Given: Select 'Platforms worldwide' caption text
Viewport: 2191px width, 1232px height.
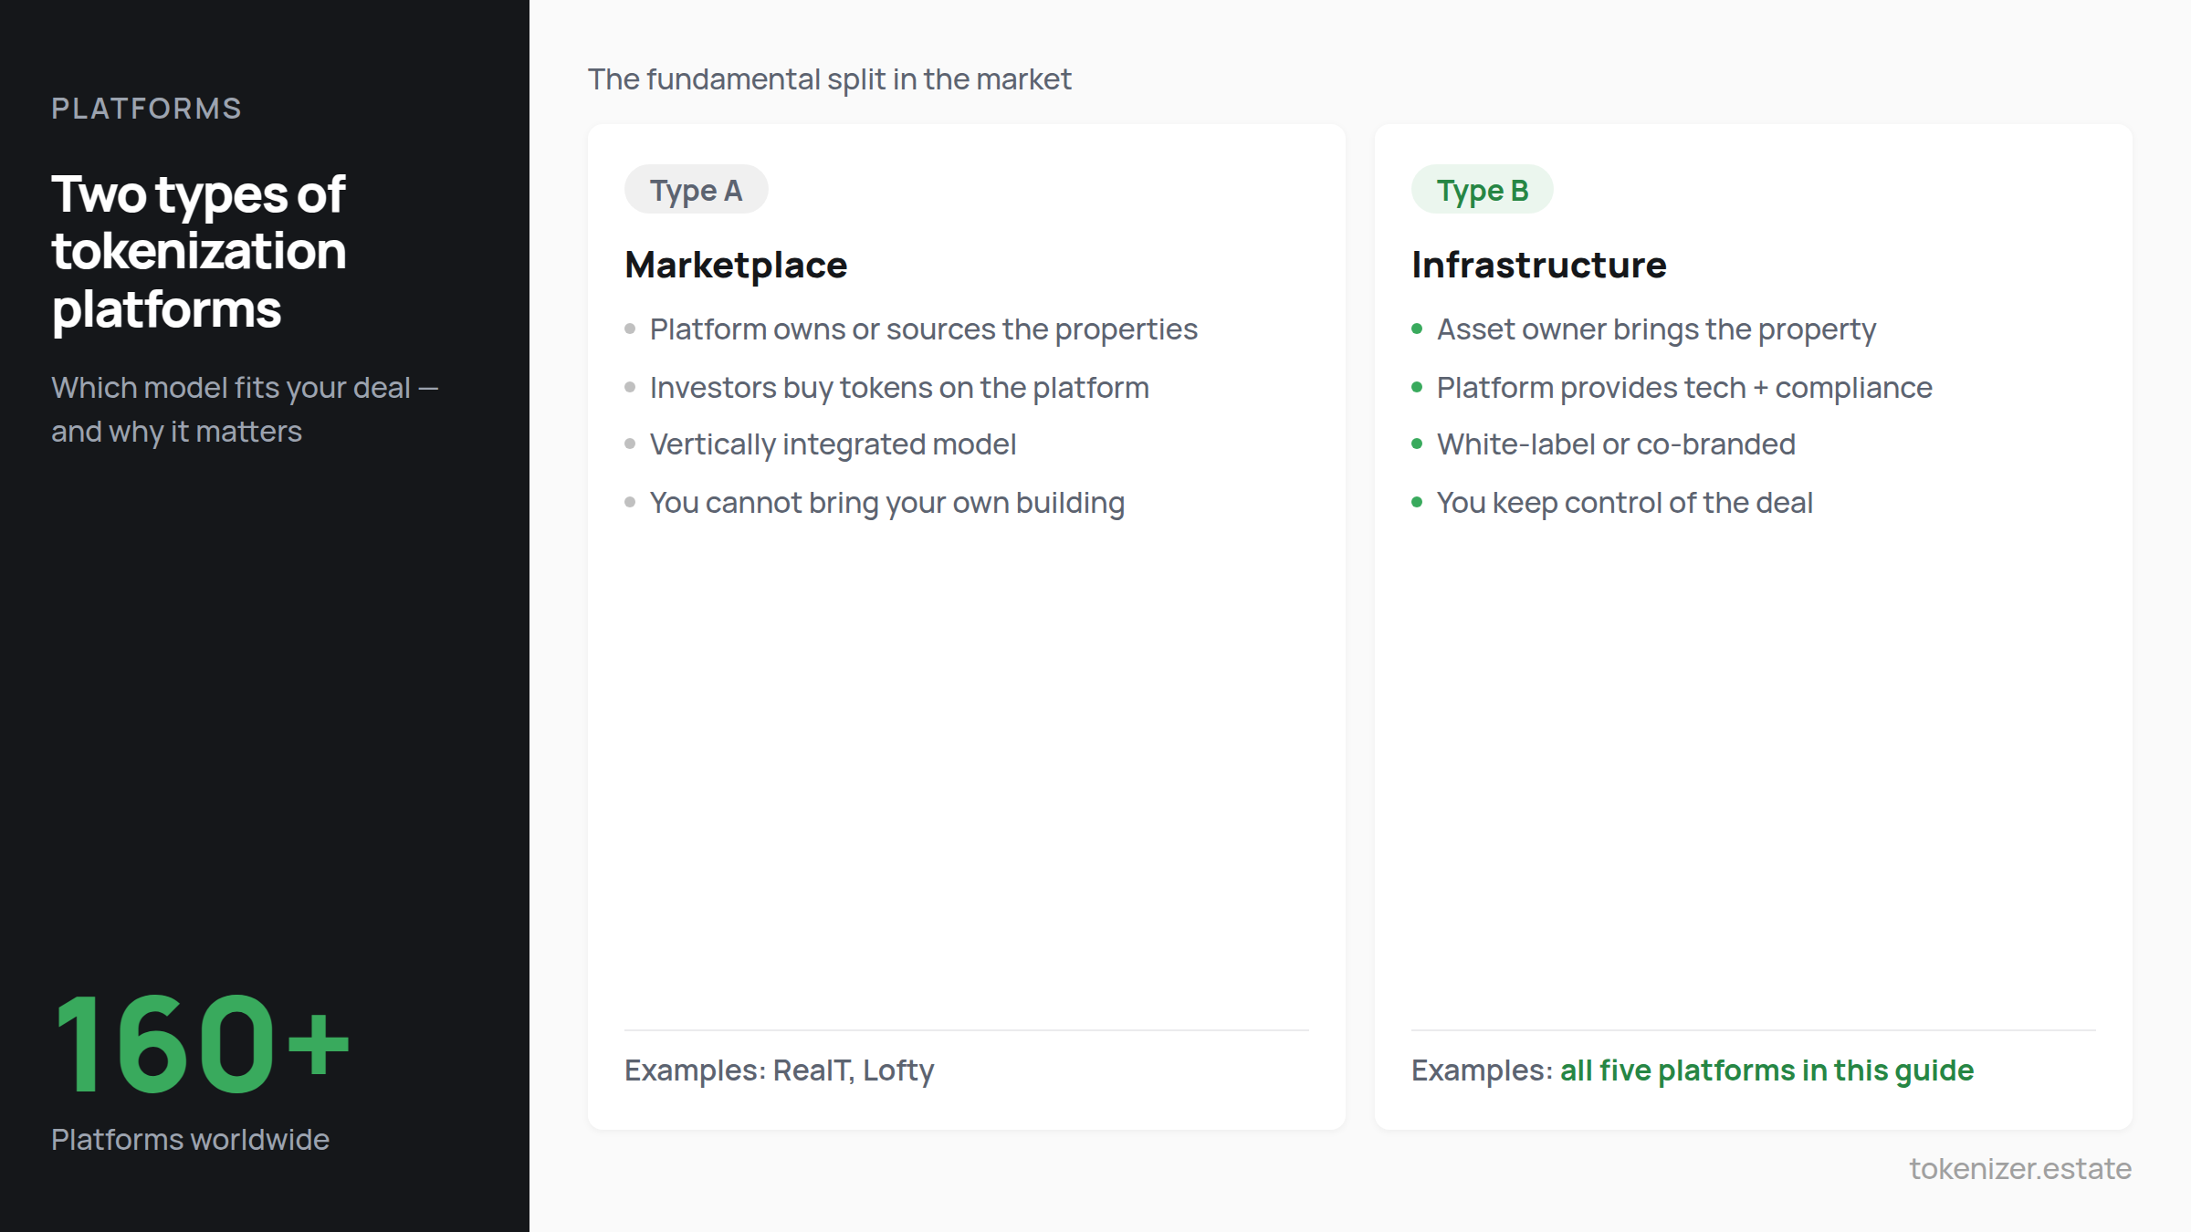Looking at the screenshot, I should click(x=190, y=1139).
